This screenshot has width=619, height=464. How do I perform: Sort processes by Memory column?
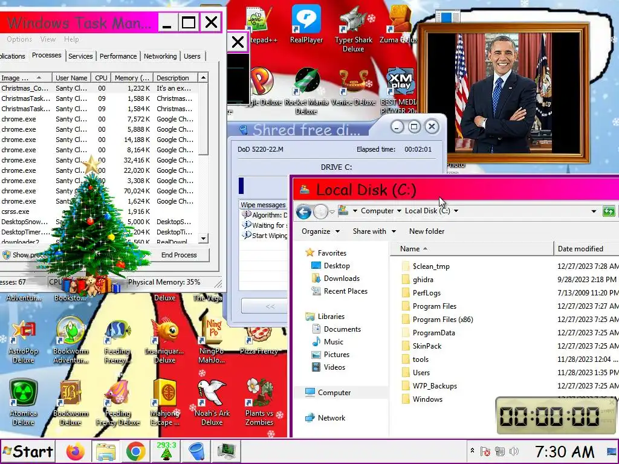coord(132,78)
